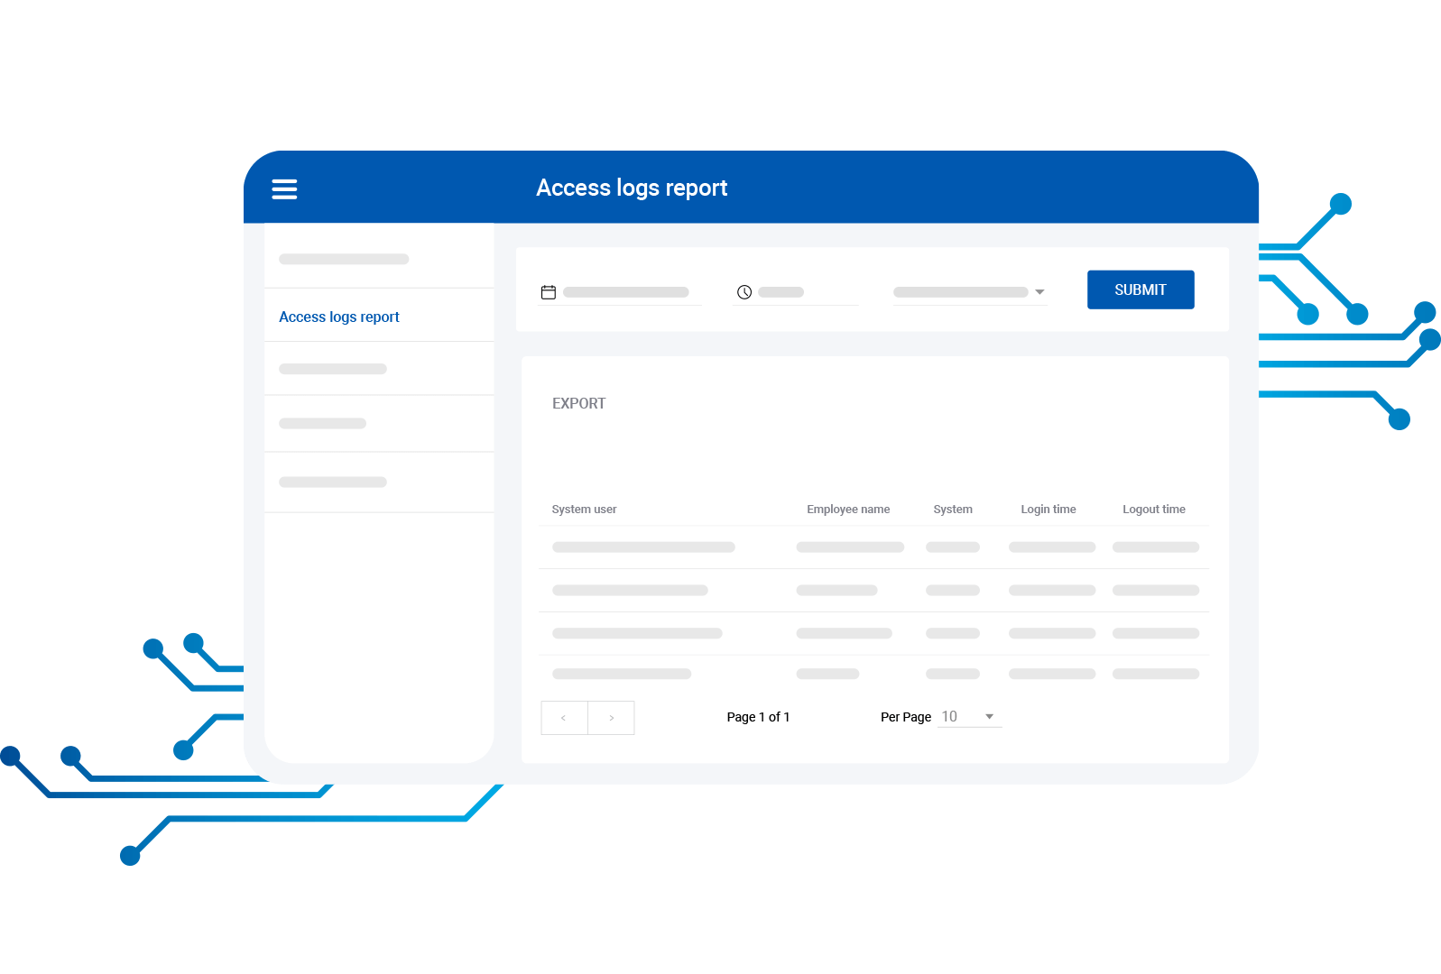Go to the previous page arrow

pos(564,718)
